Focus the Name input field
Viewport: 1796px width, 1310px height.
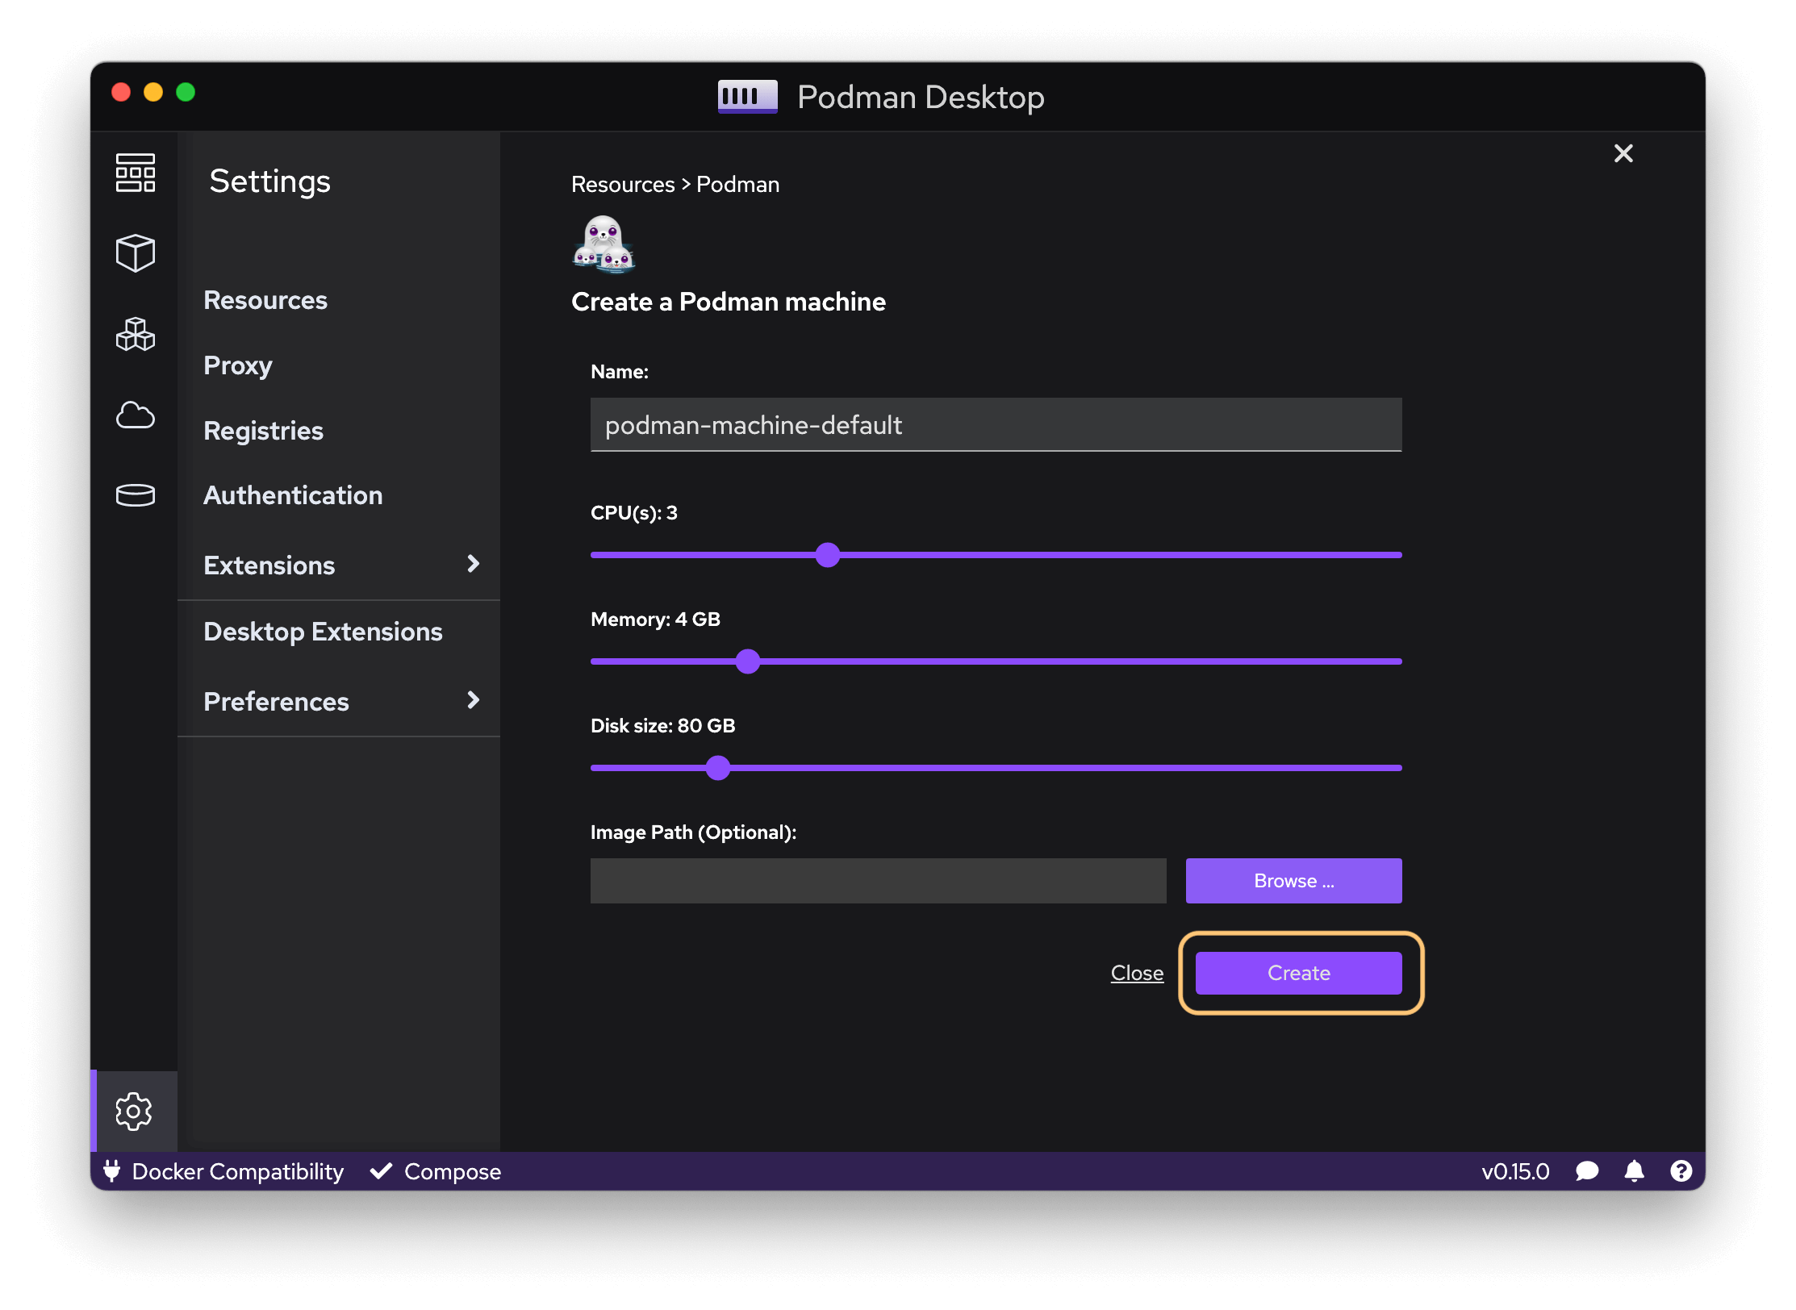point(996,424)
